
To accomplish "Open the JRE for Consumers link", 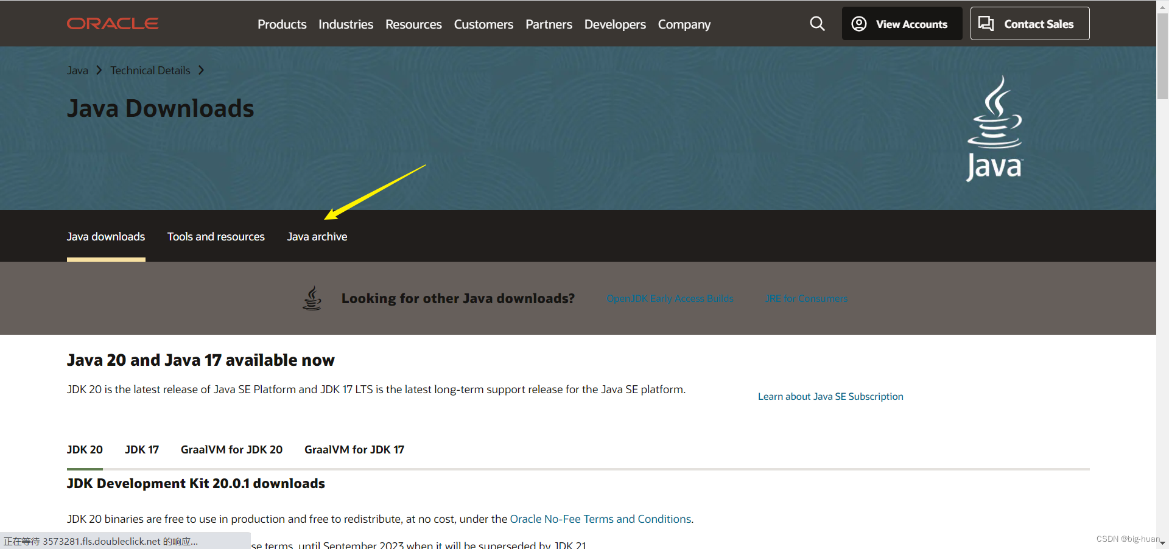I will pos(806,298).
